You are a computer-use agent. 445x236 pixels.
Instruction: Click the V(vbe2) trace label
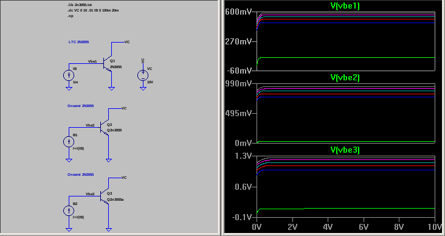[x=345, y=77]
